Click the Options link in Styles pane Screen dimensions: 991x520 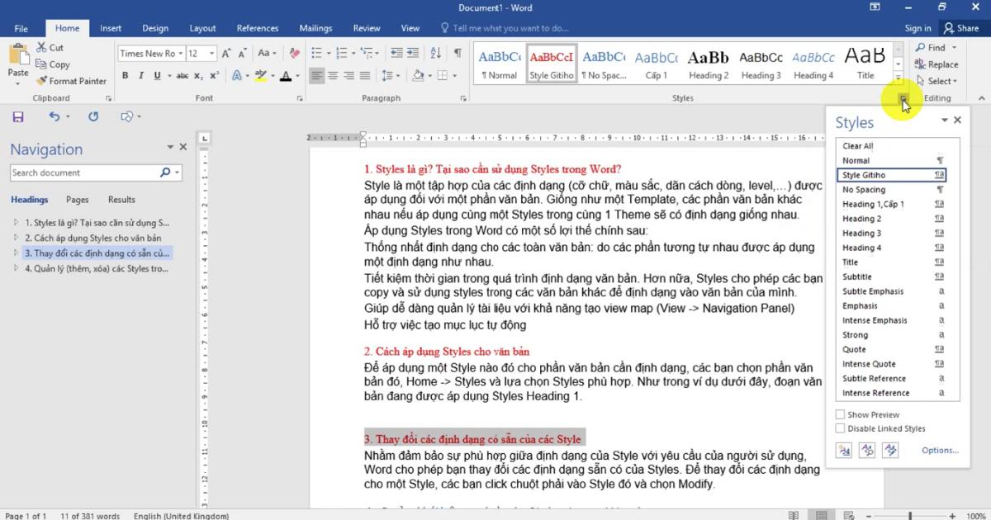click(940, 450)
